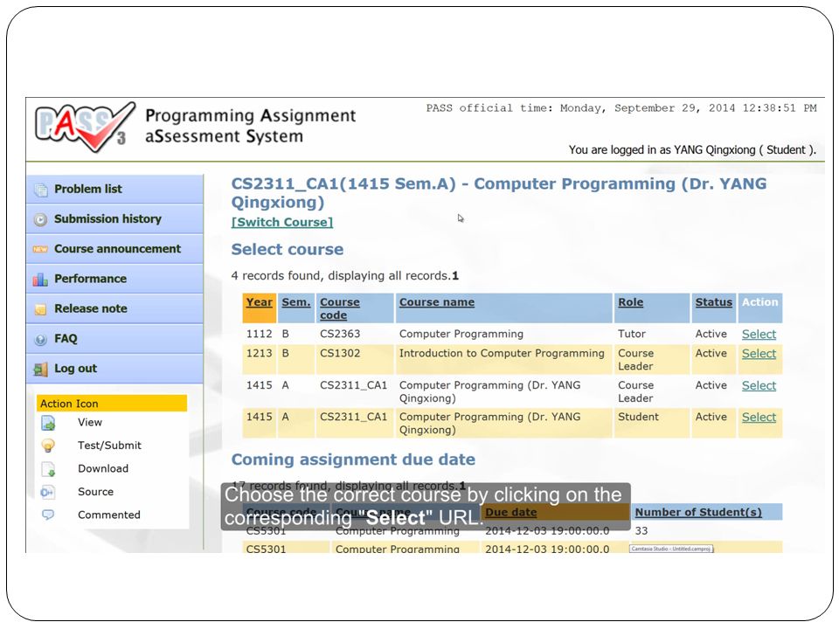Image resolution: width=839 pixels, height=629 pixels.
Task: Click the year 1112 cell
Action: coord(259,335)
